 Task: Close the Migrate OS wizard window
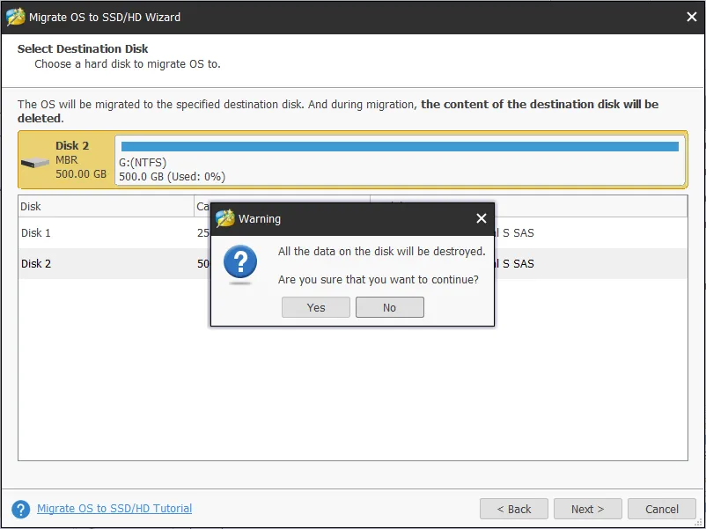click(691, 17)
